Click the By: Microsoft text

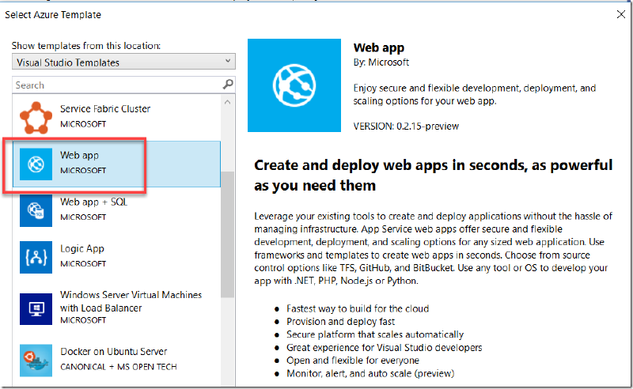[381, 62]
